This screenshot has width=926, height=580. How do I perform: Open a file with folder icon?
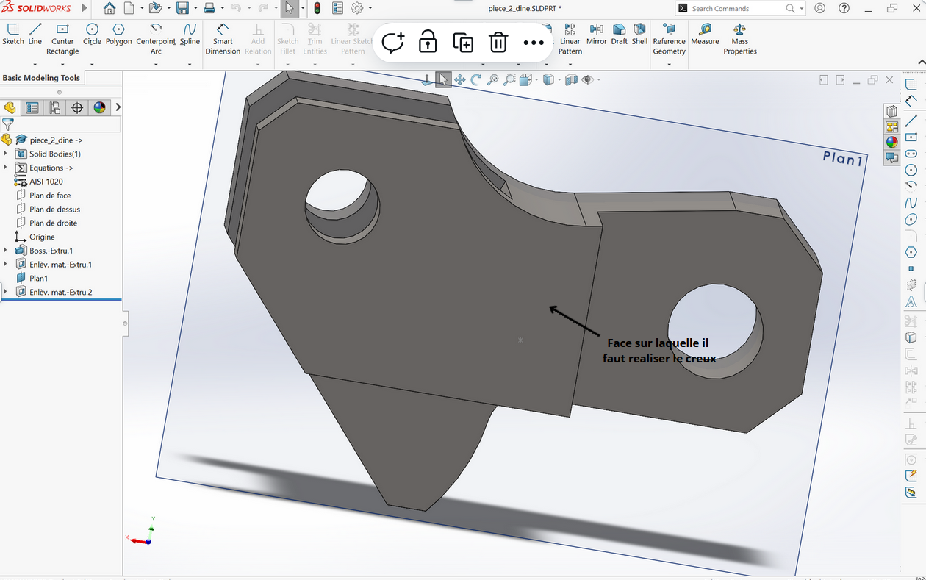pyautogui.click(x=154, y=8)
